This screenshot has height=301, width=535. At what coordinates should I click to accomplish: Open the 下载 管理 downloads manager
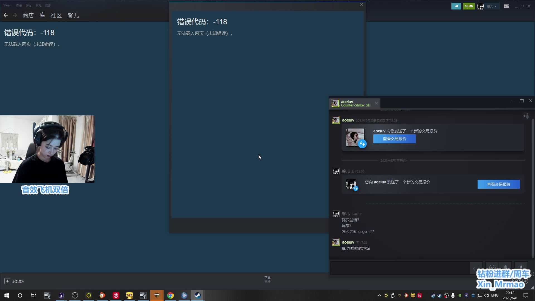[x=267, y=280]
